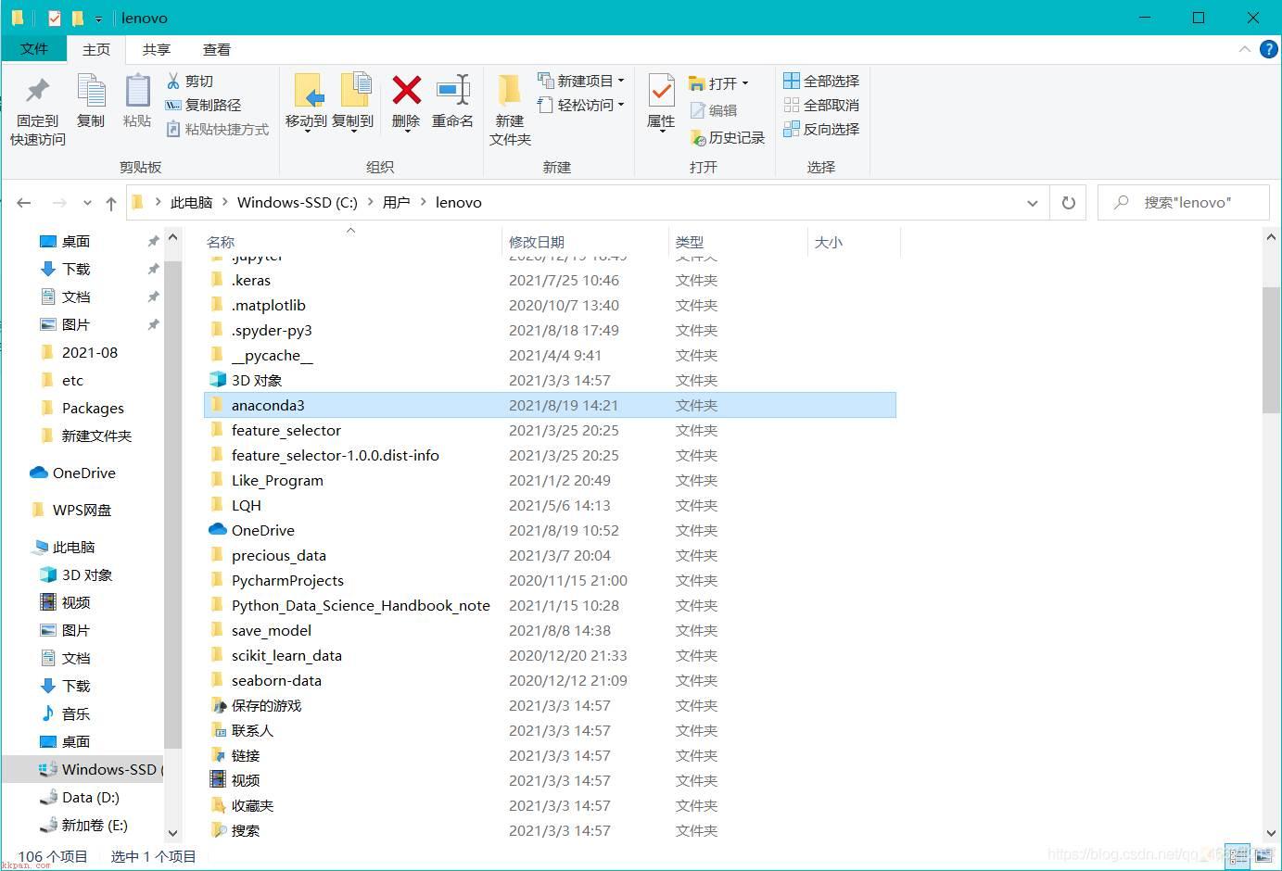Image resolution: width=1282 pixels, height=871 pixels.
Task: Open the Open (打开) dropdown arrow
Action: pyautogui.click(x=744, y=83)
